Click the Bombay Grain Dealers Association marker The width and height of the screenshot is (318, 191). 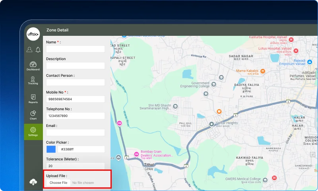136,154
